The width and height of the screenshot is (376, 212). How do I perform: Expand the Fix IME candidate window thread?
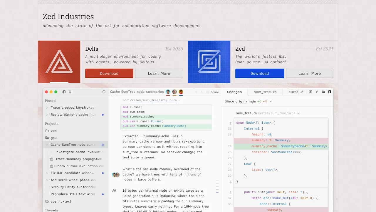[47, 173]
